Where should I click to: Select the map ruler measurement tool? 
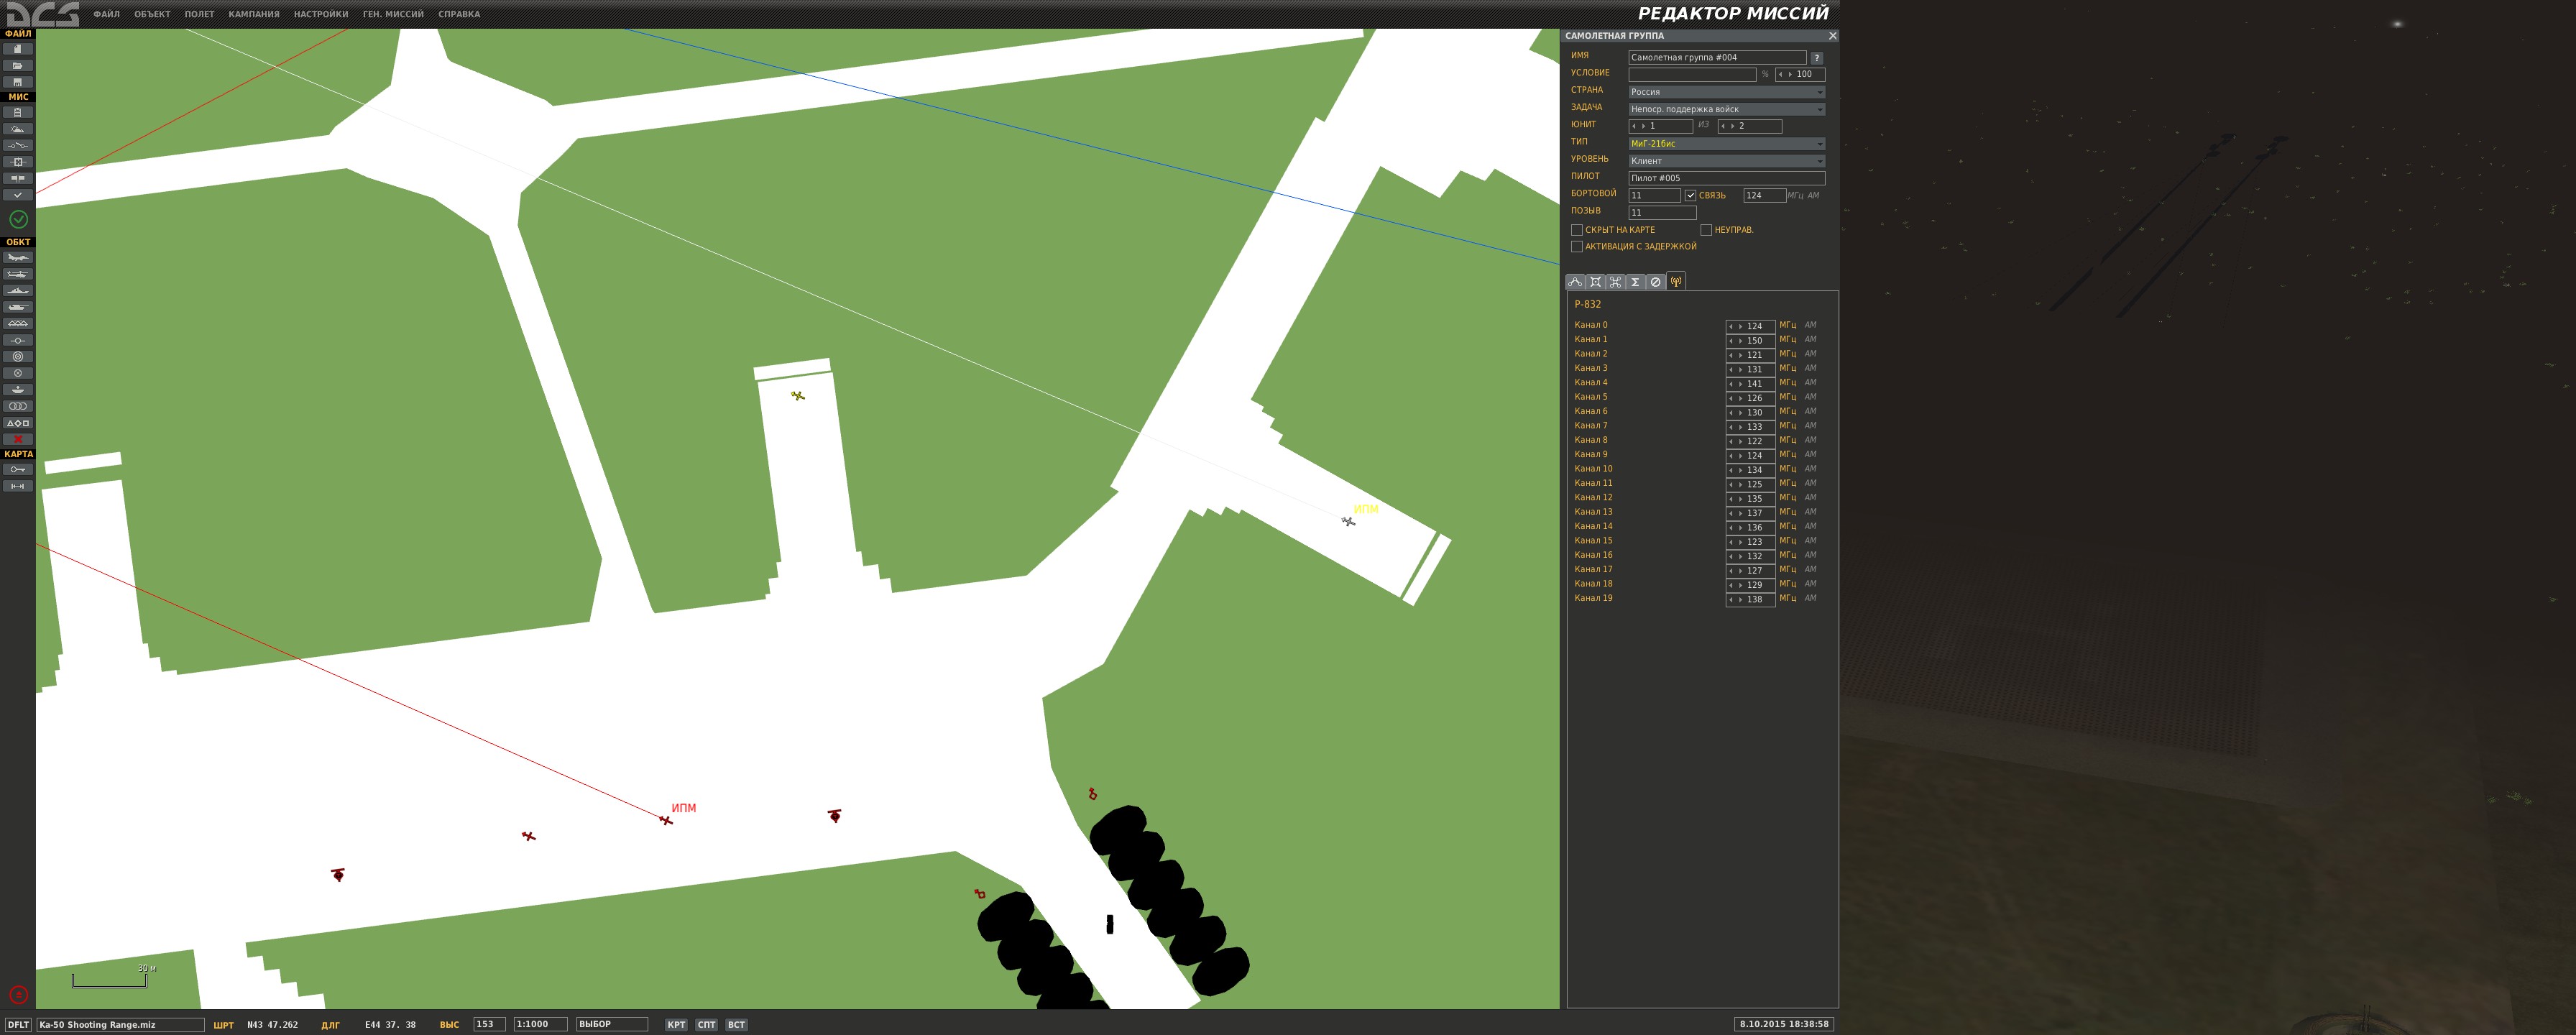click(18, 486)
